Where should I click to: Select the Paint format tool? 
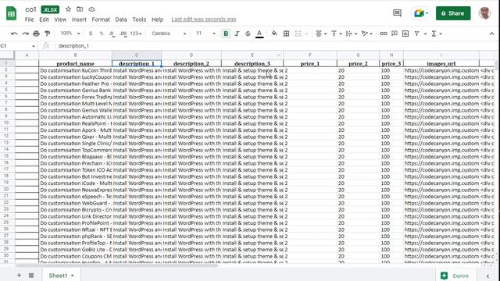click(48, 34)
